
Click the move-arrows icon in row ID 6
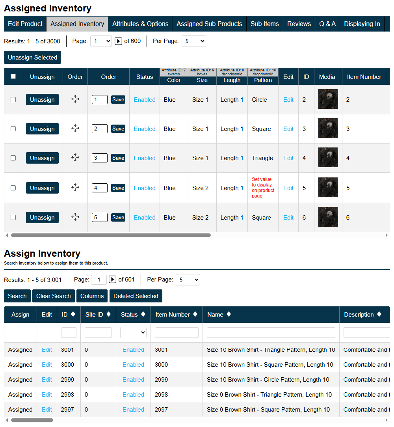(x=75, y=217)
